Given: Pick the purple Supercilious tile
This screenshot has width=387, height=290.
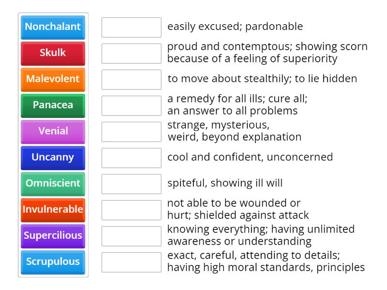Looking at the screenshot, I should coord(53,235).
